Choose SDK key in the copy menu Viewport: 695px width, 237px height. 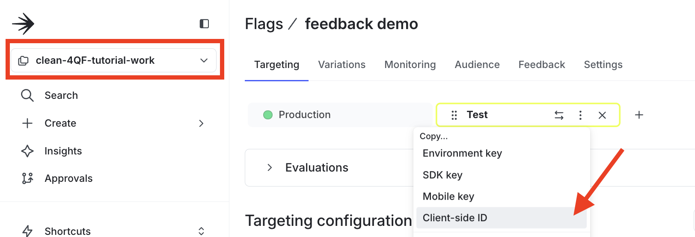[443, 175]
